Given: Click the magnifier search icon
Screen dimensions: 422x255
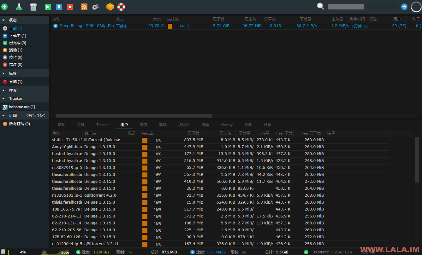Looking at the screenshot, I should [x=320, y=6].
